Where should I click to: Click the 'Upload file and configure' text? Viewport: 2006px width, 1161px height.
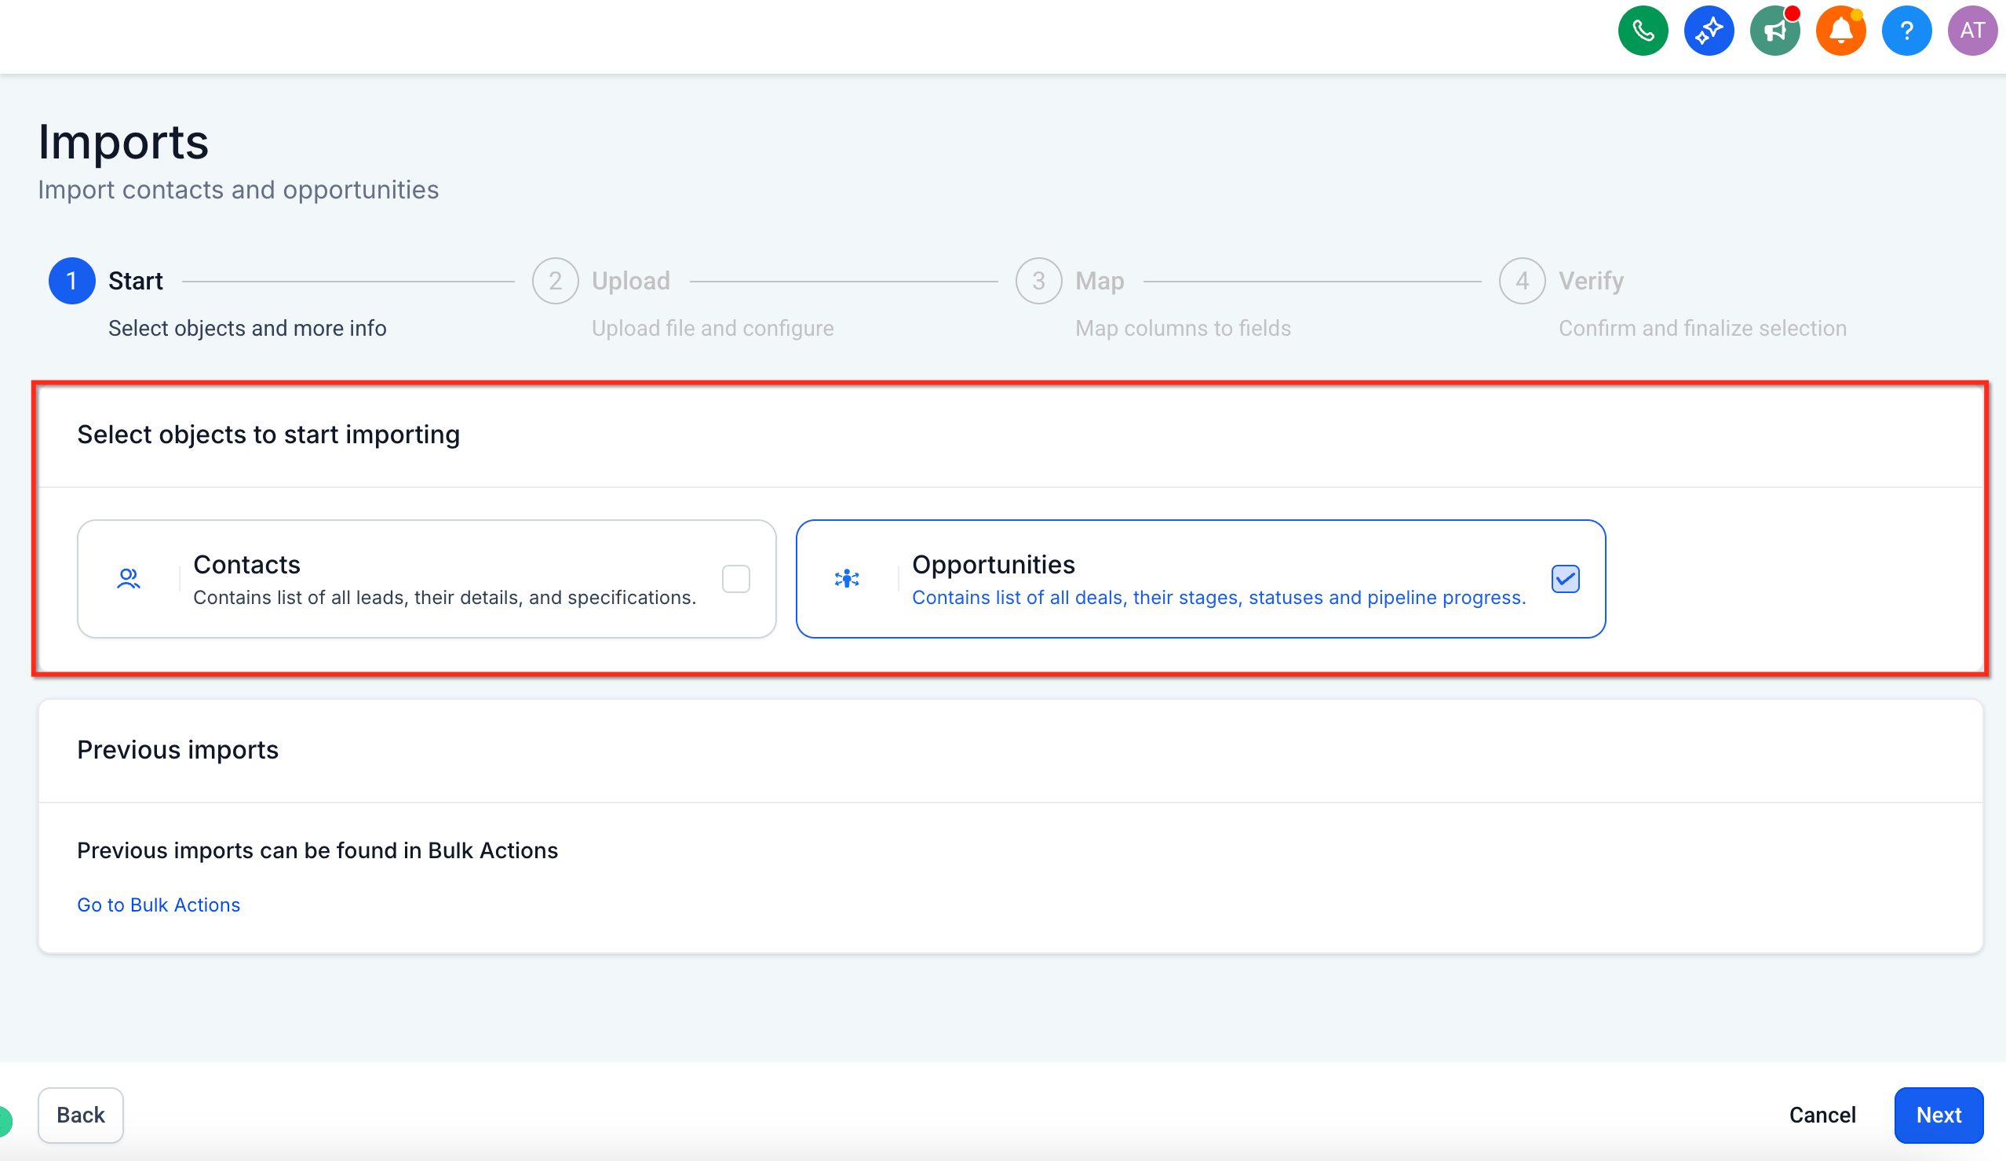(x=713, y=328)
